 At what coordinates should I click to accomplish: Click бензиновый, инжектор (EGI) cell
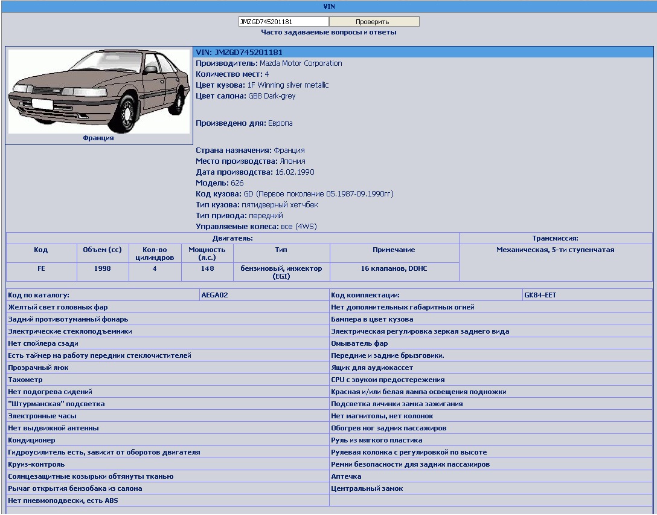point(281,272)
